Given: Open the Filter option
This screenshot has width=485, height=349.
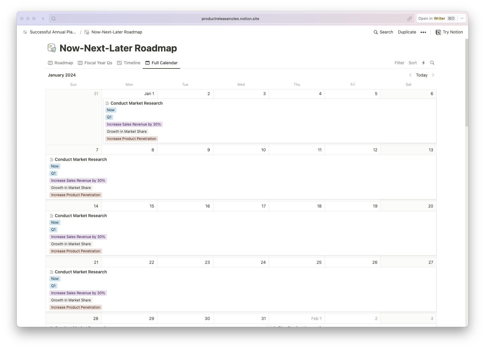Looking at the screenshot, I should 399,63.
